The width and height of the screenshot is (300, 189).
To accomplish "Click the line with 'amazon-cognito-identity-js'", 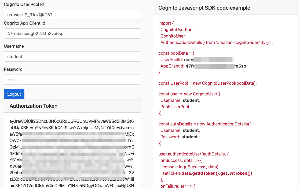I will pyautogui.click(x=217, y=42).
